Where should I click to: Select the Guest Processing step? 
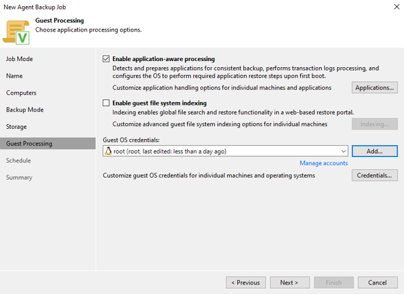point(48,144)
